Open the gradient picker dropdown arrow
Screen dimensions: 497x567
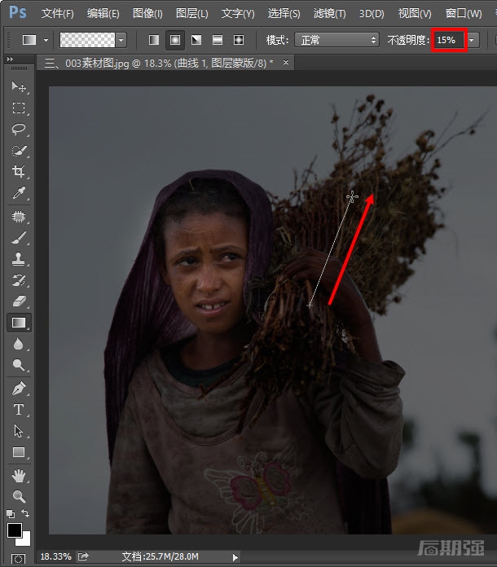click(121, 40)
